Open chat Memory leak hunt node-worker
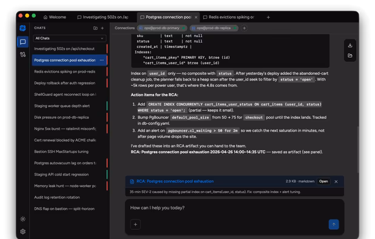Viewport: 375px width, 239px height. point(70,186)
